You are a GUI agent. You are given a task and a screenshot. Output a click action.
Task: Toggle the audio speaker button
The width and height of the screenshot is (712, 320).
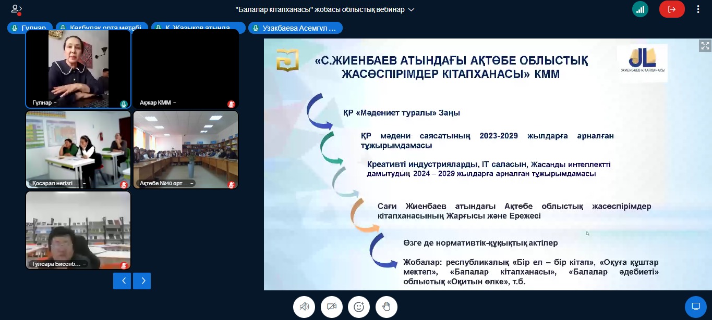(304, 306)
